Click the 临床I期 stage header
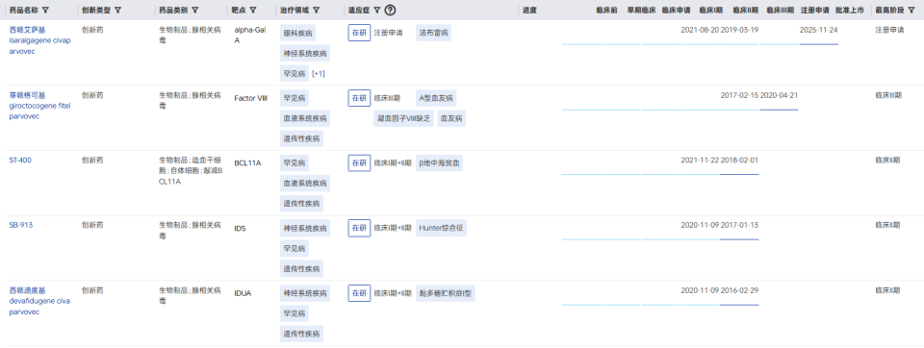Viewport: 924px width, 348px height. [712, 10]
